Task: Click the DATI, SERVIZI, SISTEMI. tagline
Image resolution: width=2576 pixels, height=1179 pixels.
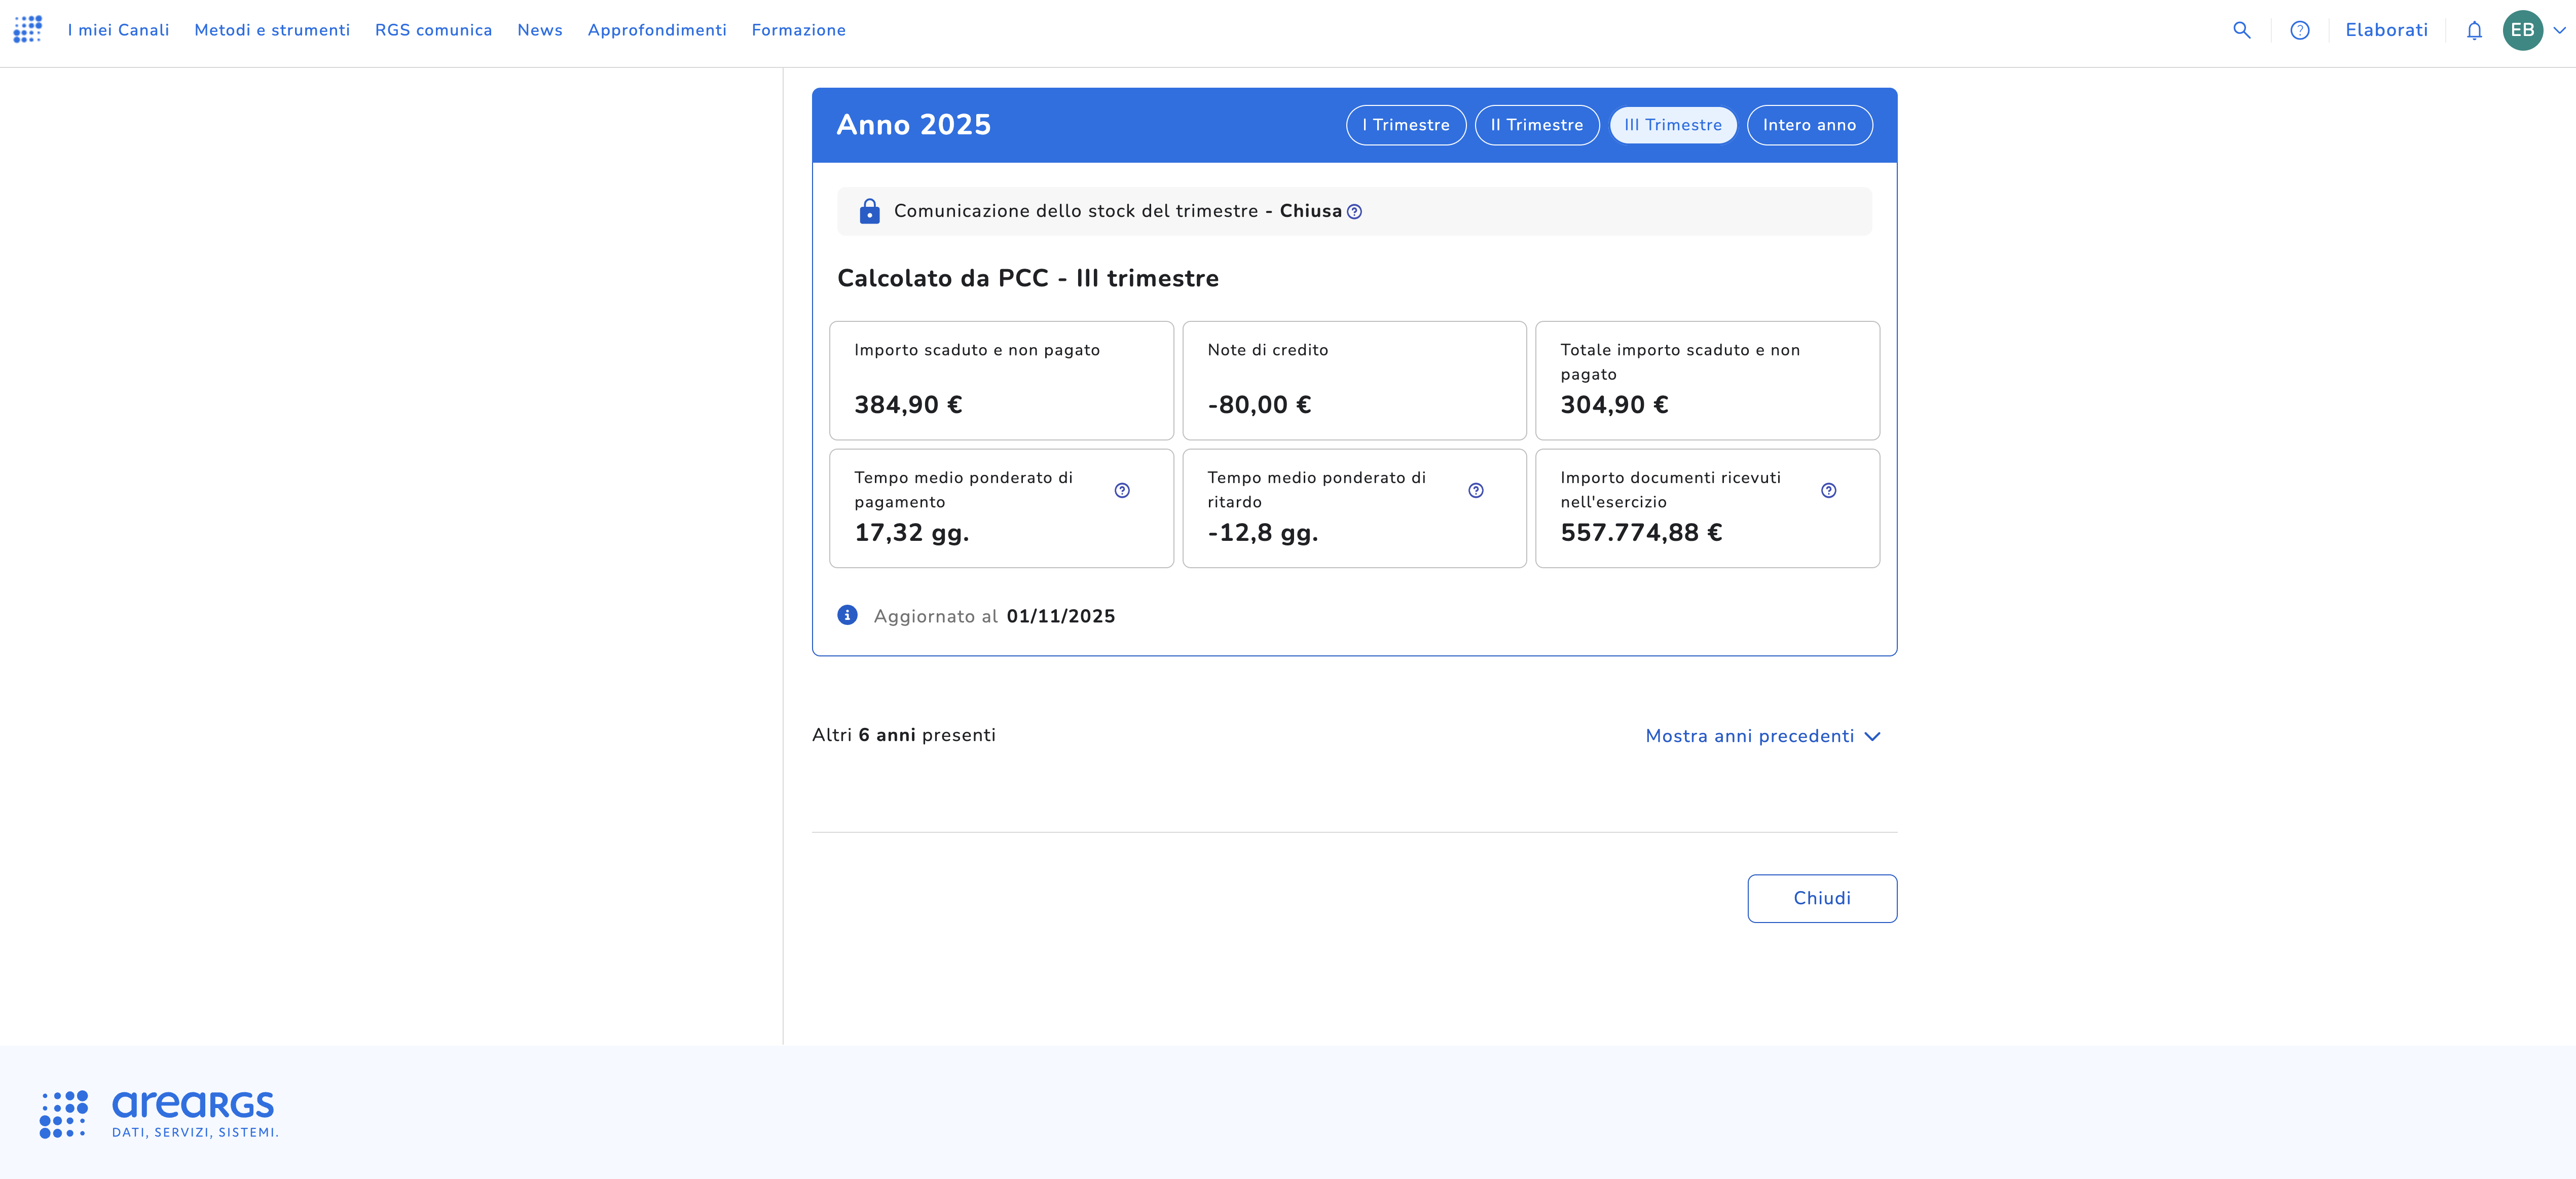Action: tap(195, 1133)
